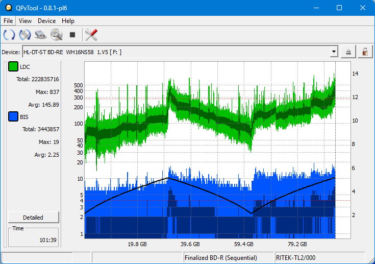Click the BIS Max: 19 value
Screen dimensions: 375x264
(x=49, y=142)
